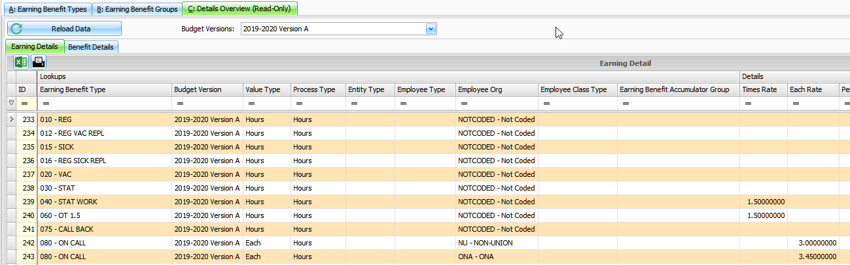Select cell '040 - STAT WORK'
Screen dimensions: 850x265
(104, 202)
